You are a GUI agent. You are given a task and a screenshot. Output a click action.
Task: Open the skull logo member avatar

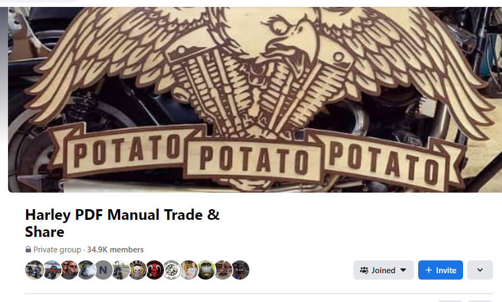pyautogui.click(x=138, y=270)
